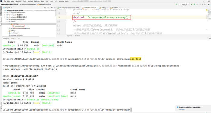Click the Project tree horizontal scrollbar
This screenshot has height=113, width=211.
pos(21,36)
